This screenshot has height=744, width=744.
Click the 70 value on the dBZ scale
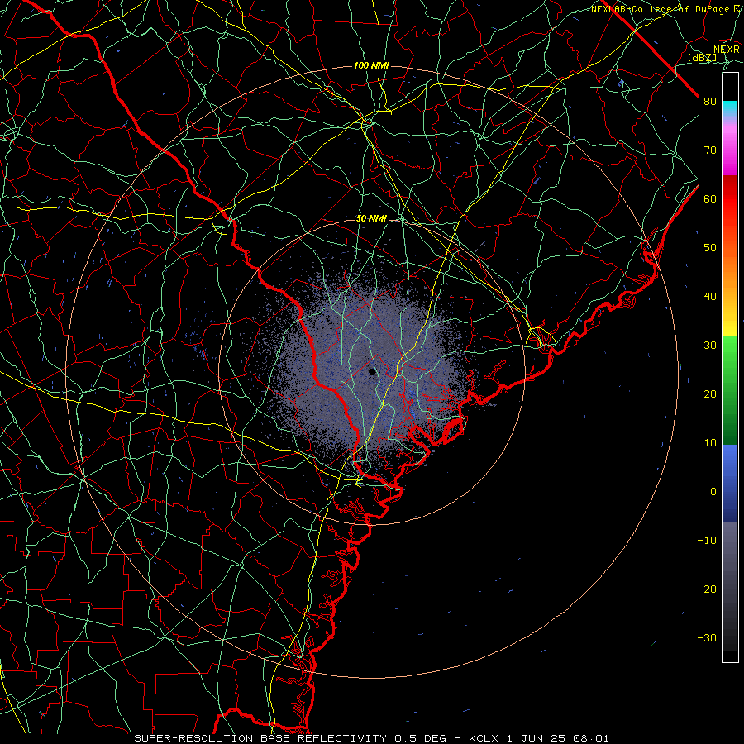710,150
